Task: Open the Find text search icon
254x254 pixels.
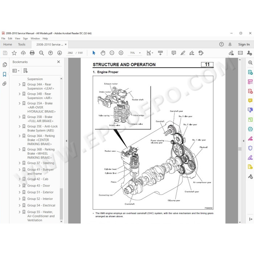Action: (41, 53)
